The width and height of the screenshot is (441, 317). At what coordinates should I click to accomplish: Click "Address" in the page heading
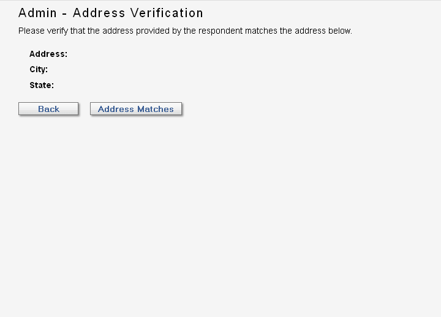point(99,13)
